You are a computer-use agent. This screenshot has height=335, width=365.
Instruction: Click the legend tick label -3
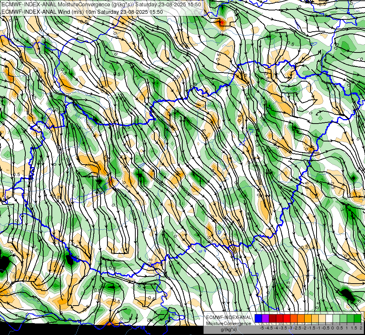tap(290, 328)
